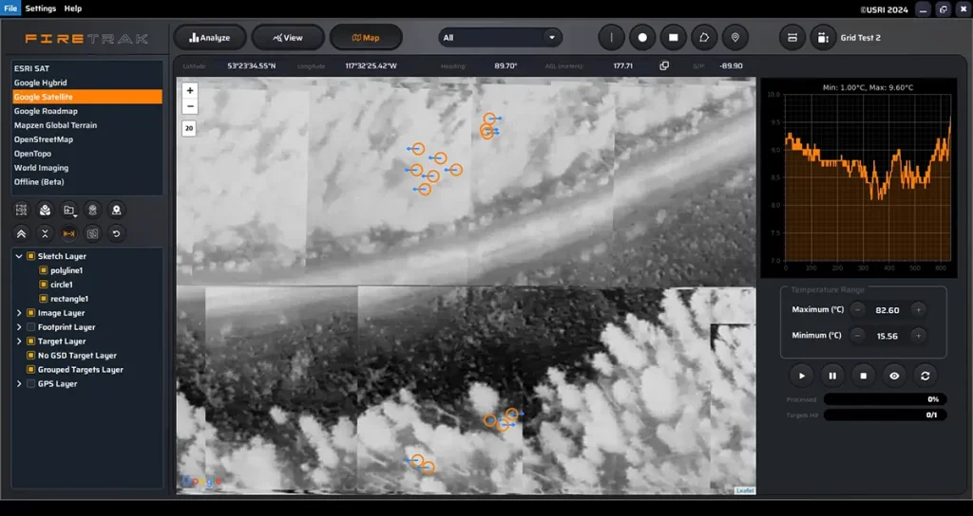Open the Settings menu
The height and width of the screenshot is (516, 973).
(x=40, y=9)
